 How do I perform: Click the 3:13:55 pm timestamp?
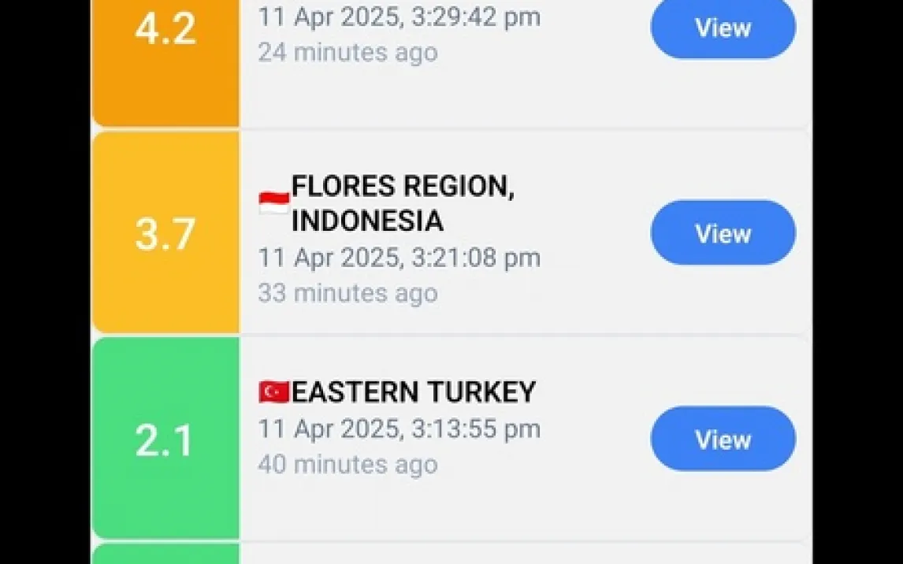coord(399,429)
